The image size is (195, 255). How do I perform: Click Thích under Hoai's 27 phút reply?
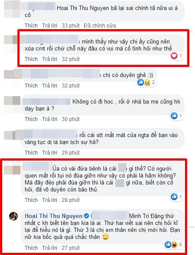[31, 248]
